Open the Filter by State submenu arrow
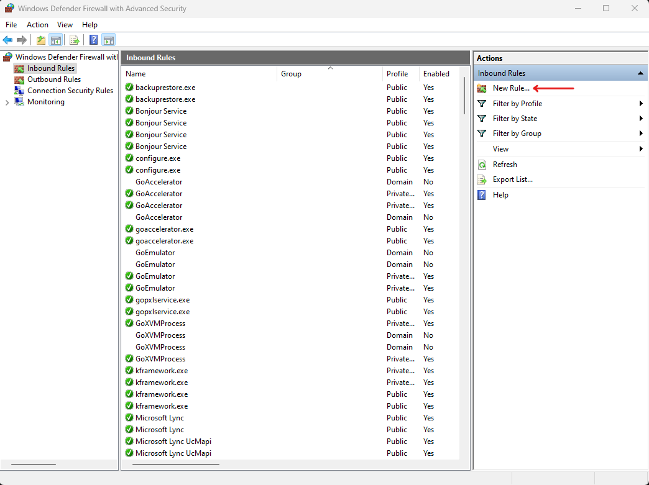The height and width of the screenshot is (485, 649). click(641, 119)
